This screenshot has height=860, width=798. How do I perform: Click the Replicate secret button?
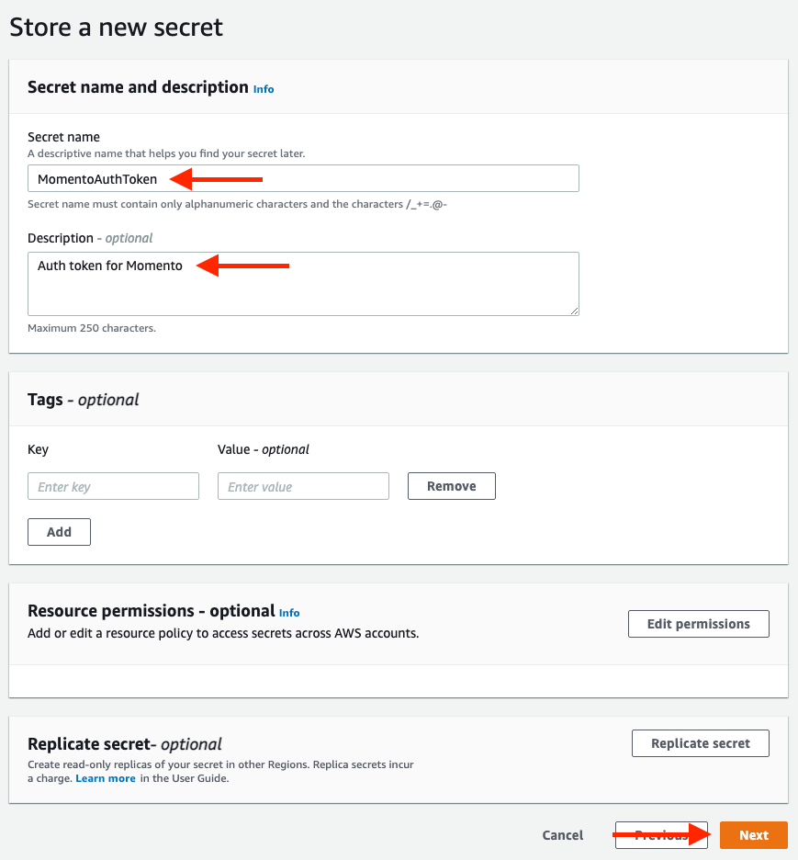coord(700,742)
